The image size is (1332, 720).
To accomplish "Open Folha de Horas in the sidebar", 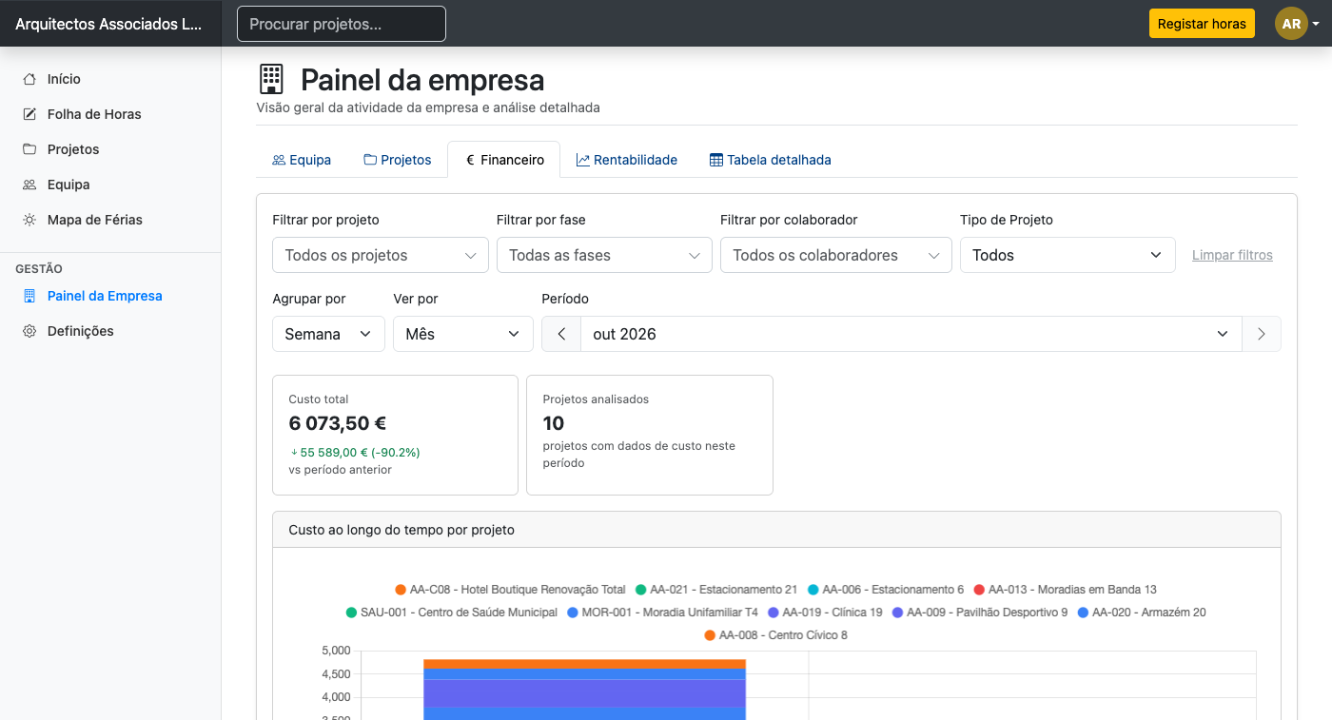I will point(110,114).
